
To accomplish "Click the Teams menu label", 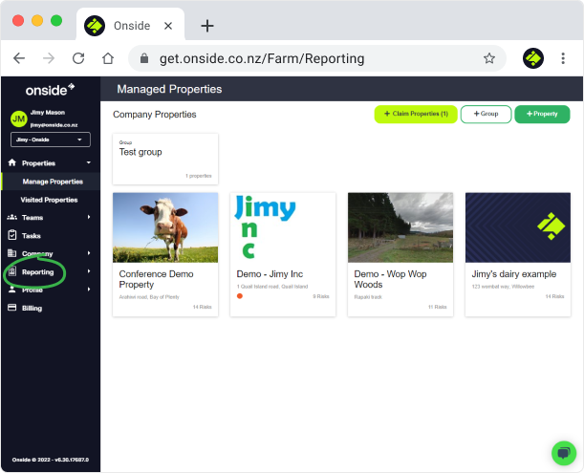I will (32, 218).
